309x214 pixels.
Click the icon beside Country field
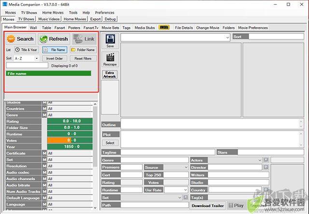tap(266, 189)
